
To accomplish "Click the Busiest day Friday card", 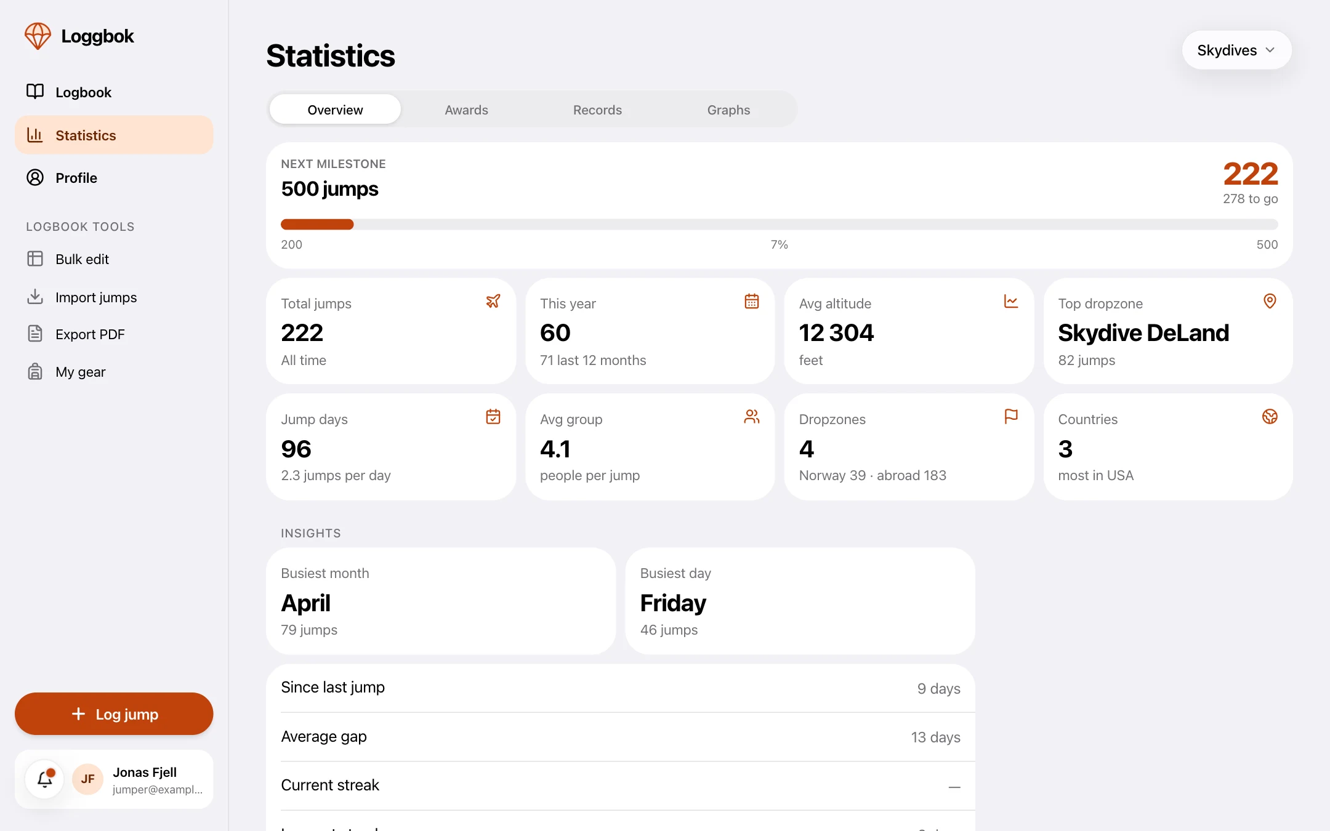I will pos(800,601).
